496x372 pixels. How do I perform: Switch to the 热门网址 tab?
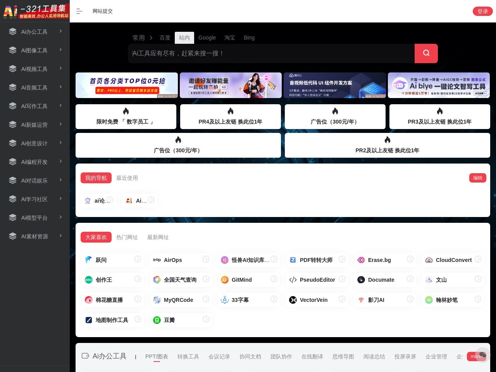coord(127,237)
